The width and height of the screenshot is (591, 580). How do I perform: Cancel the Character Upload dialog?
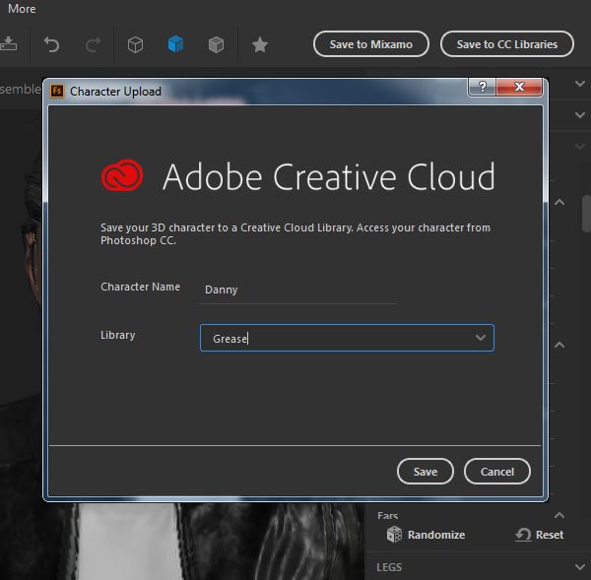(497, 471)
